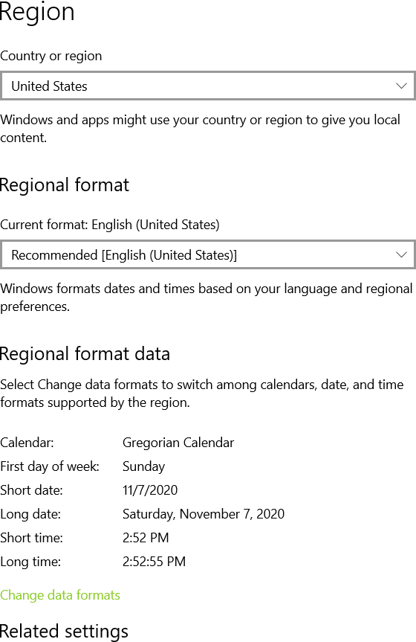Screen dimensions: 416x642
Task: Click the Calendar: label
Action: (x=27, y=443)
